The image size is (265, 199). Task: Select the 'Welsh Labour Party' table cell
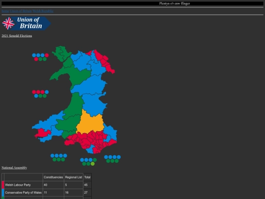24,185
